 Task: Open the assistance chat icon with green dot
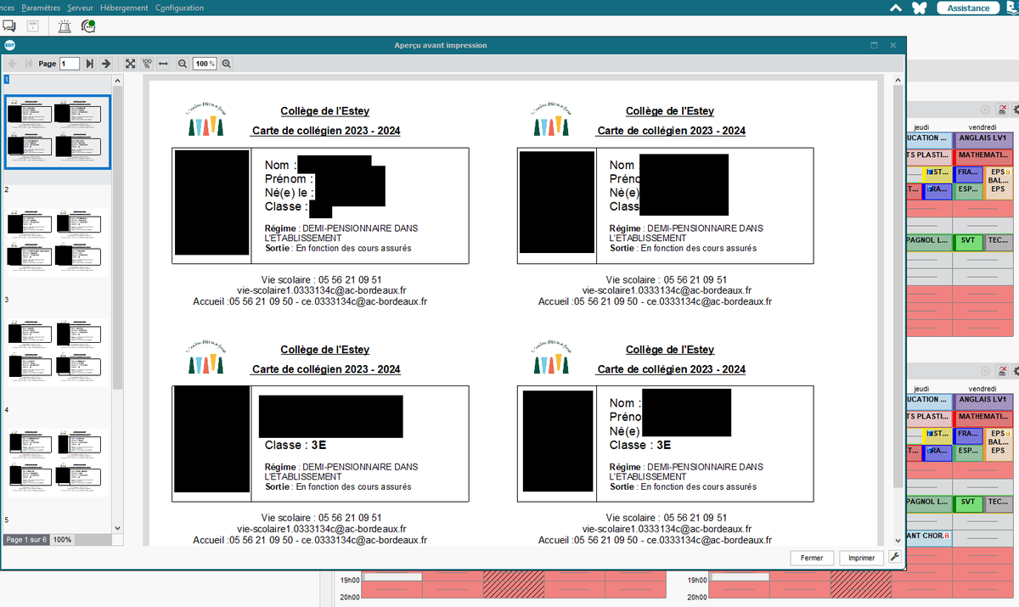87,26
